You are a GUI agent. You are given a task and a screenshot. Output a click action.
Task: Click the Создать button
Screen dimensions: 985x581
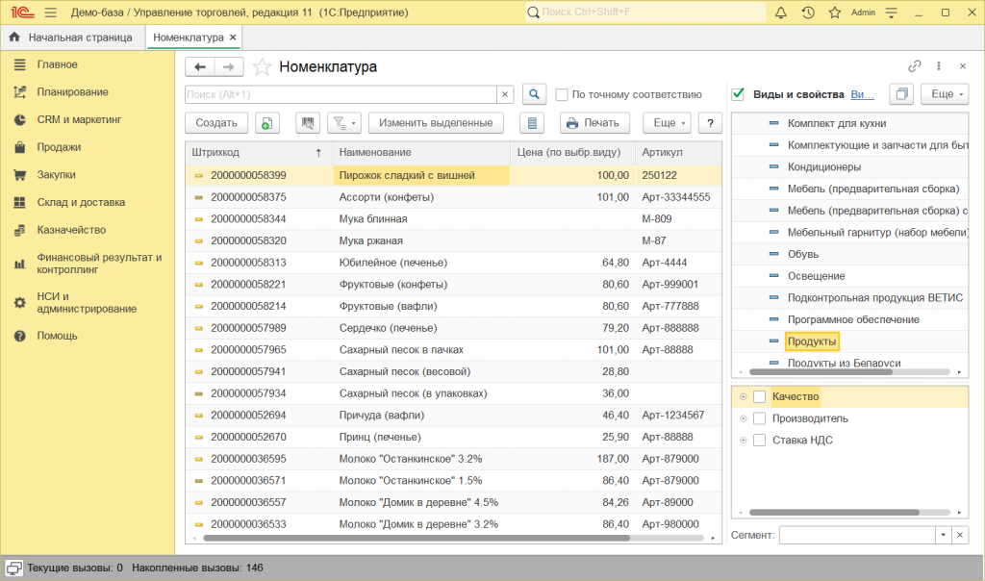point(216,123)
